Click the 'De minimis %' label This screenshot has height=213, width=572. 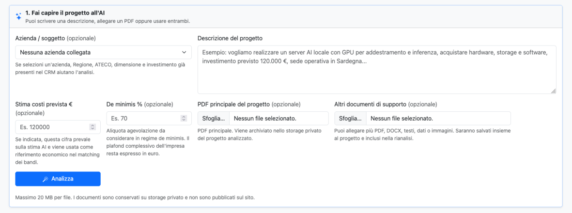pos(124,104)
